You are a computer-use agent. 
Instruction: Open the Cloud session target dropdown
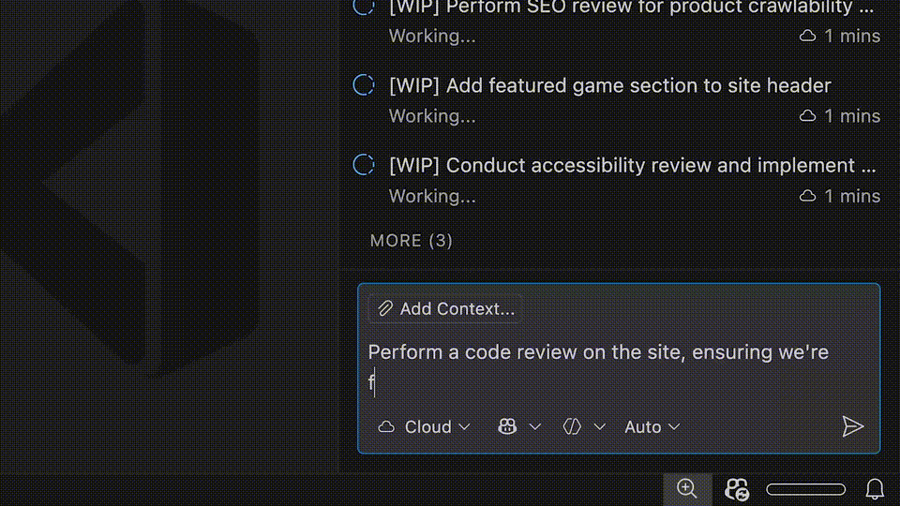[424, 427]
